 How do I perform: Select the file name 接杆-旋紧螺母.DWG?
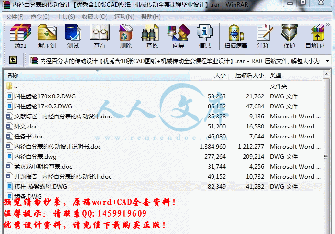[41, 186]
